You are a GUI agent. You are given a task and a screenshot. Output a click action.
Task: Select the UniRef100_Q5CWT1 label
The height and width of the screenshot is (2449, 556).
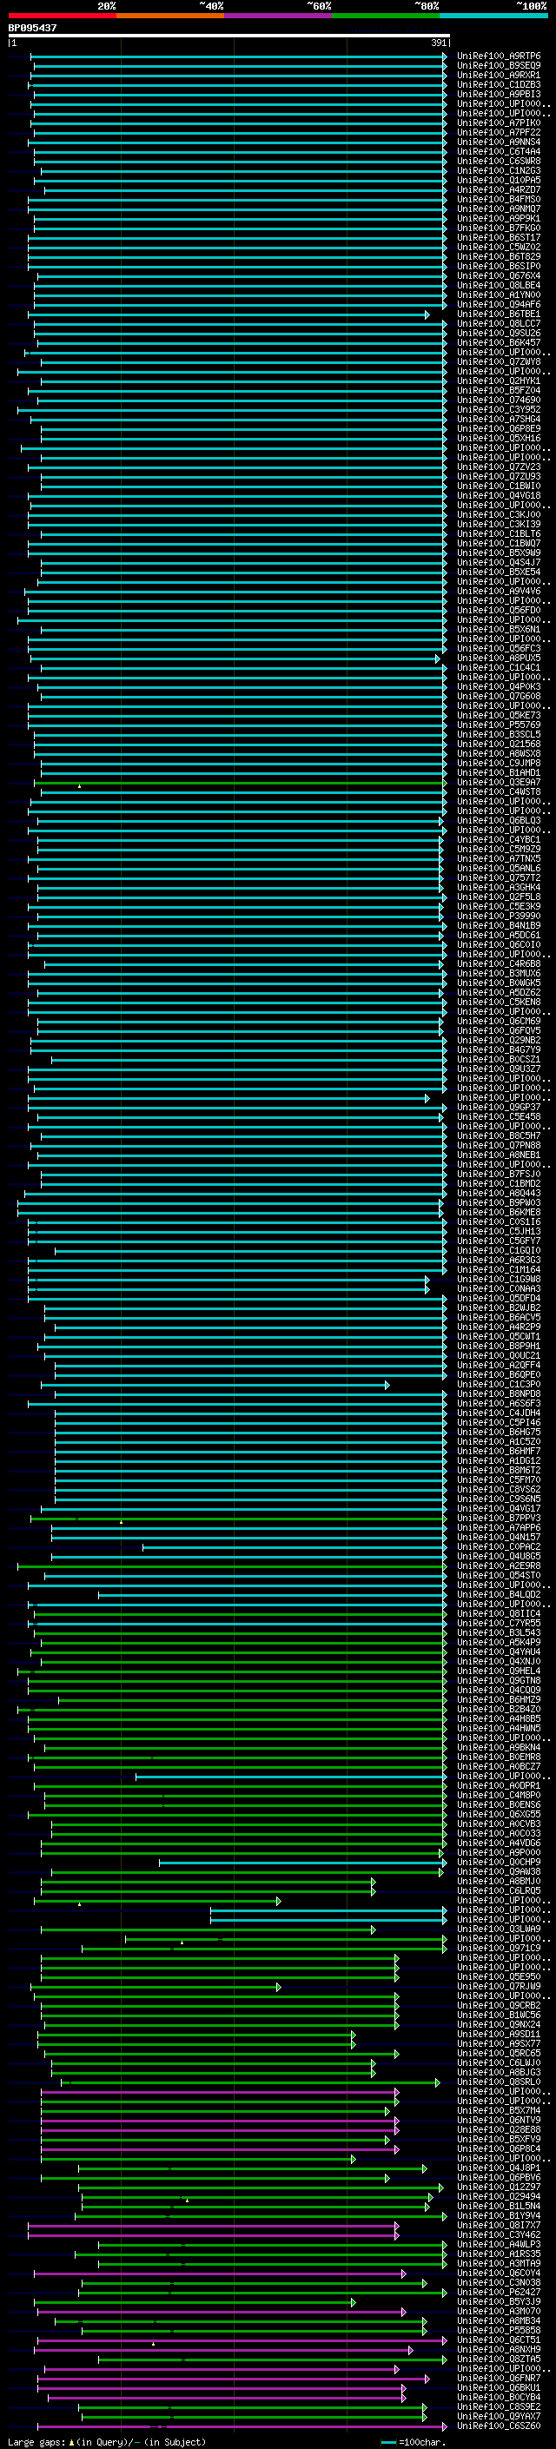tap(499, 1337)
